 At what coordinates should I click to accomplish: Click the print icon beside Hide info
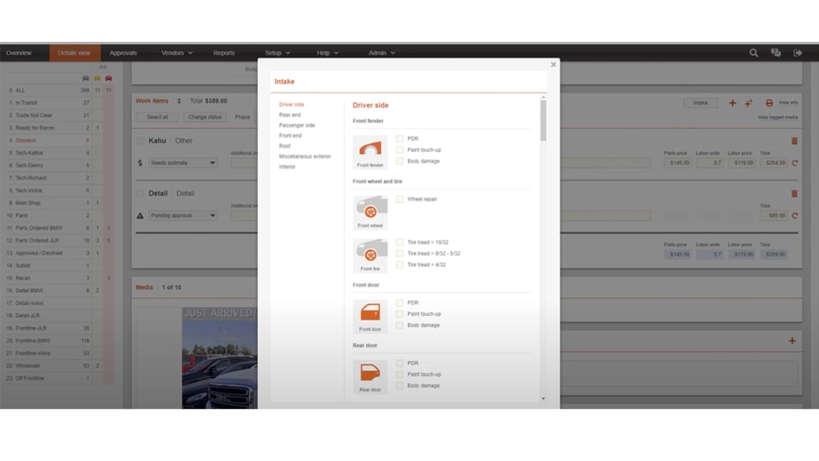click(x=769, y=103)
